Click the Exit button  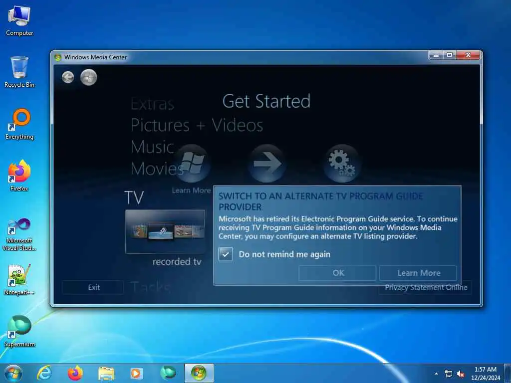point(93,287)
